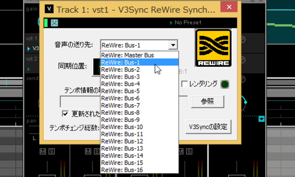The width and height of the screenshot is (295, 177).
Task: Route audio to ReWire: Bus-16
Action: 139,170
